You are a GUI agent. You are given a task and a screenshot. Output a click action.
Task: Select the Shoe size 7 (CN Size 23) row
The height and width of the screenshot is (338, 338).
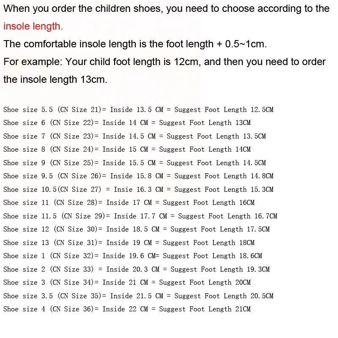click(x=134, y=136)
